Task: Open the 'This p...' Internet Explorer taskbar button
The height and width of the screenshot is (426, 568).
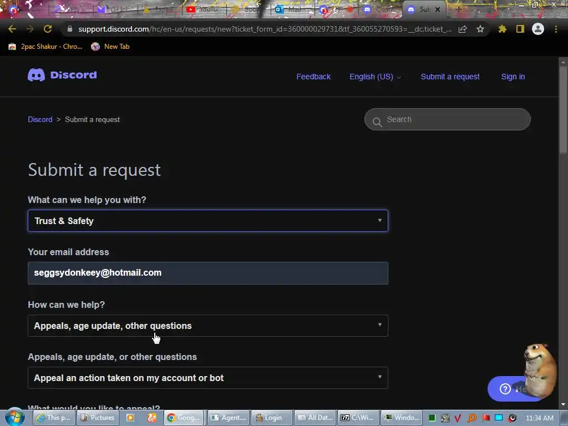Action: 54,418
